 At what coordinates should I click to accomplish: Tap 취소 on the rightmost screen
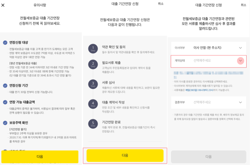click(x=243, y=4)
